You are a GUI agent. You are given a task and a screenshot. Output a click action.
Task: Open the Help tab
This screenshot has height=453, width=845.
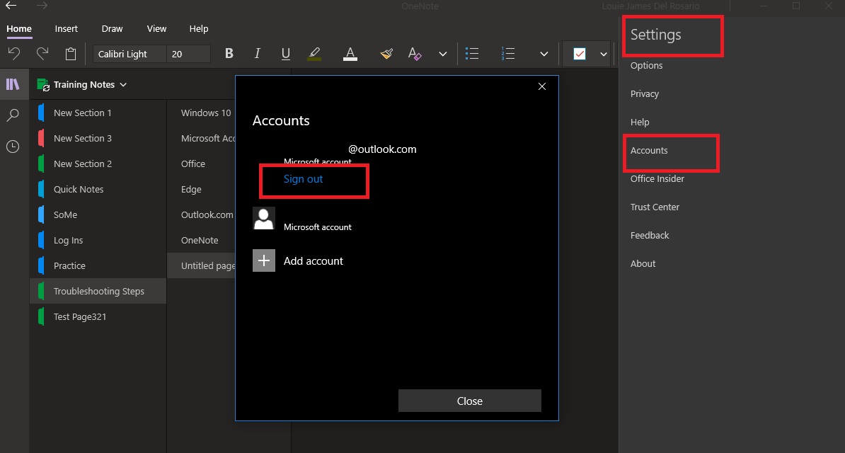(199, 28)
